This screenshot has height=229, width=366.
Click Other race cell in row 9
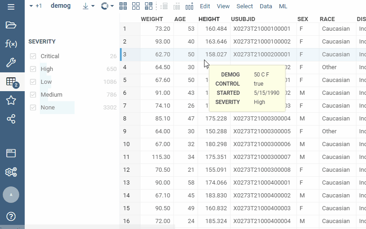tap(338, 131)
